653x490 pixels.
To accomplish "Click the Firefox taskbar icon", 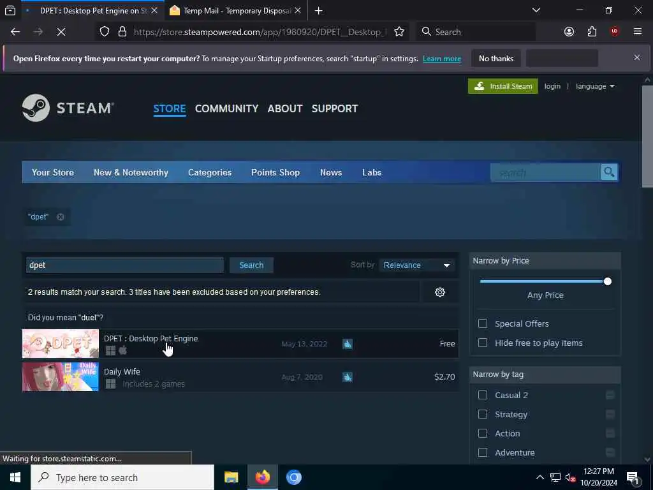I will click(x=262, y=477).
